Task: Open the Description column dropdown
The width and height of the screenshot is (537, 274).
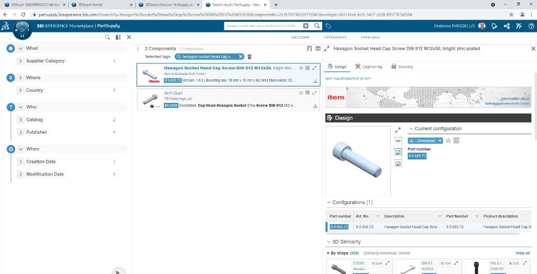Action: coord(440,216)
